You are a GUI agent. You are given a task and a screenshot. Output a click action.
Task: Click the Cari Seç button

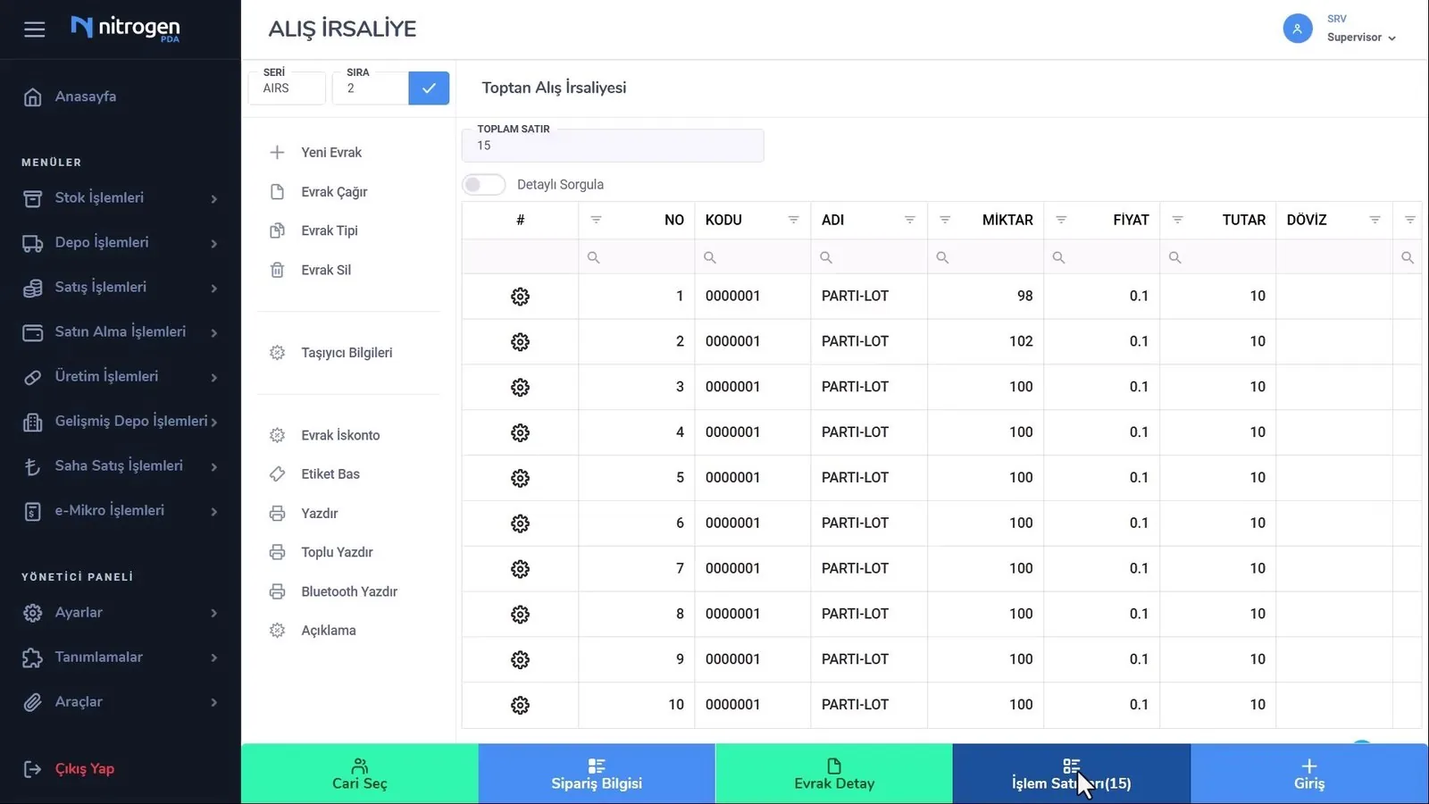pos(360,774)
